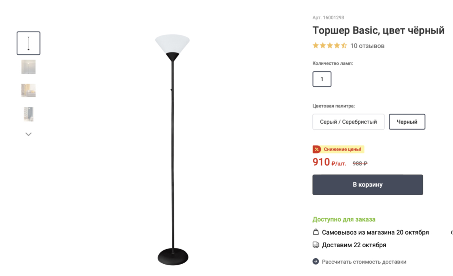Select the Черный color option
The height and width of the screenshot is (276, 453).
(x=407, y=122)
